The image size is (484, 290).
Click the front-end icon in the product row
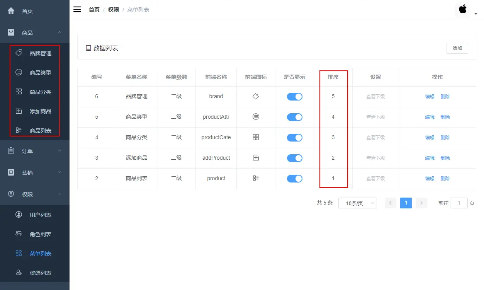click(x=256, y=178)
